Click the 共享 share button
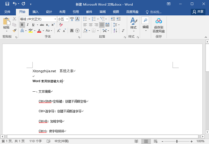Screen dimensions: 209x144 198,12
